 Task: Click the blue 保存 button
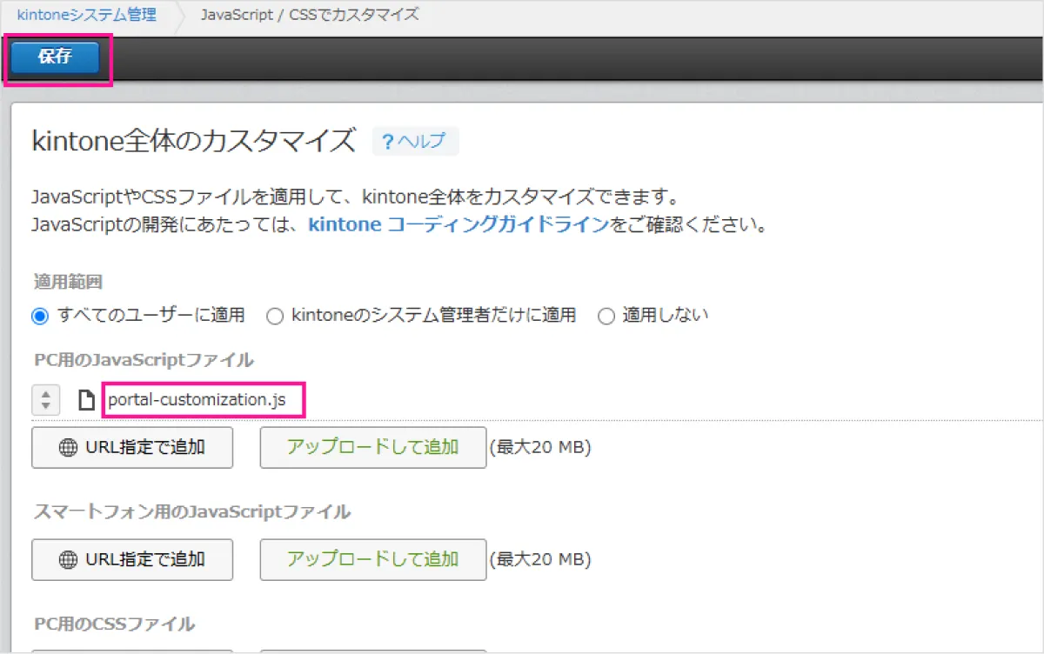point(56,58)
